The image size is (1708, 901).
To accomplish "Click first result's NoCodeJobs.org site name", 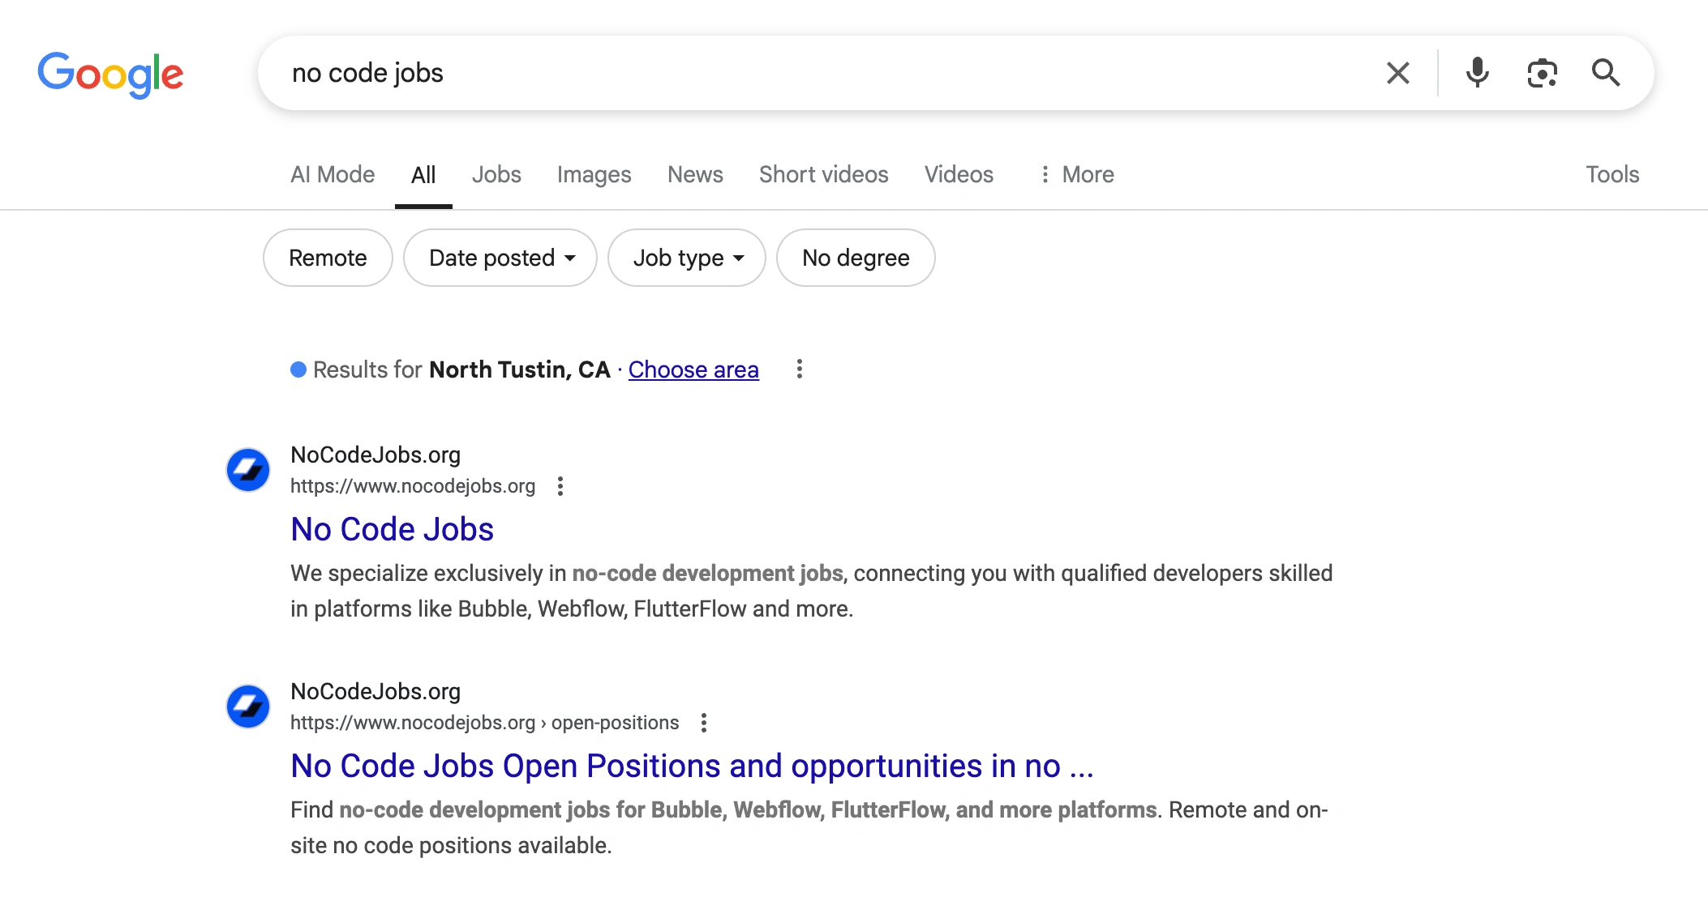I will [376, 455].
